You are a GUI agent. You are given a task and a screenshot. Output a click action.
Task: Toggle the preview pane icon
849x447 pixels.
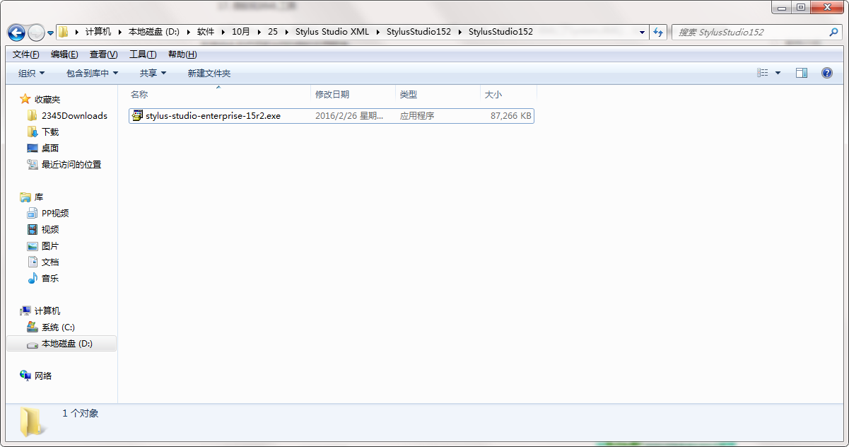802,73
